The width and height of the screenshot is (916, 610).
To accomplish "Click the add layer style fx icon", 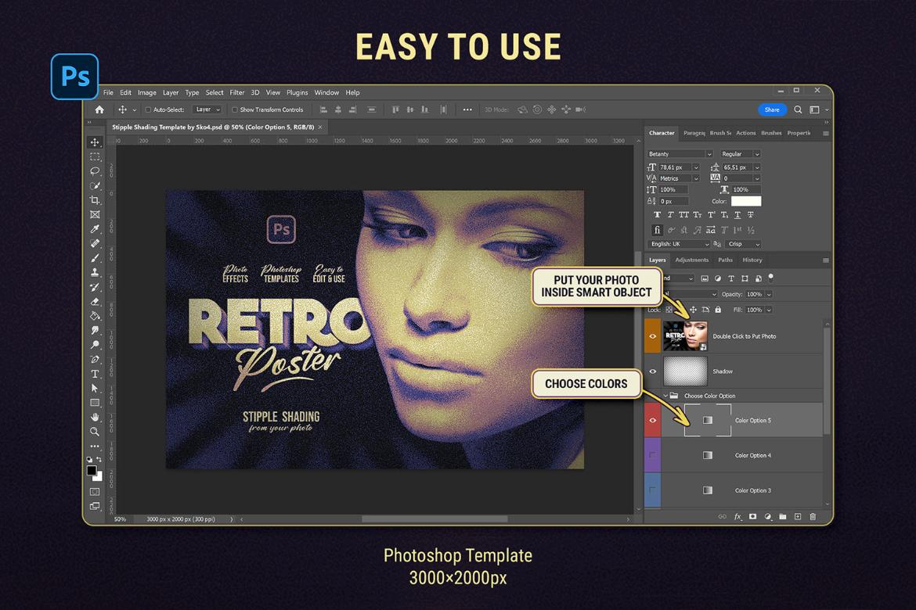I will tap(737, 517).
